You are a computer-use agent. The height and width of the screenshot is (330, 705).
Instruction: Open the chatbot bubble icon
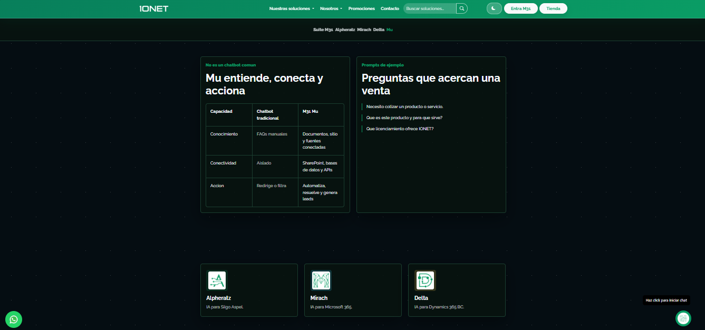point(683,318)
